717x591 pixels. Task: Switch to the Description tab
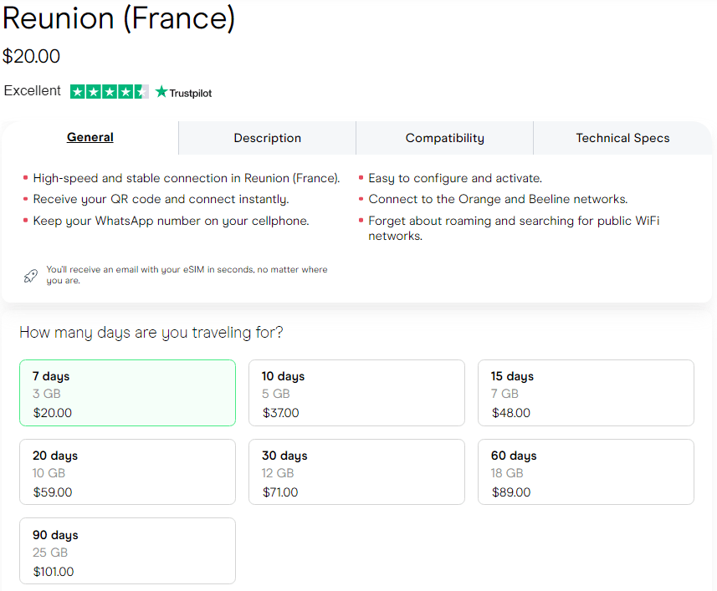267,139
